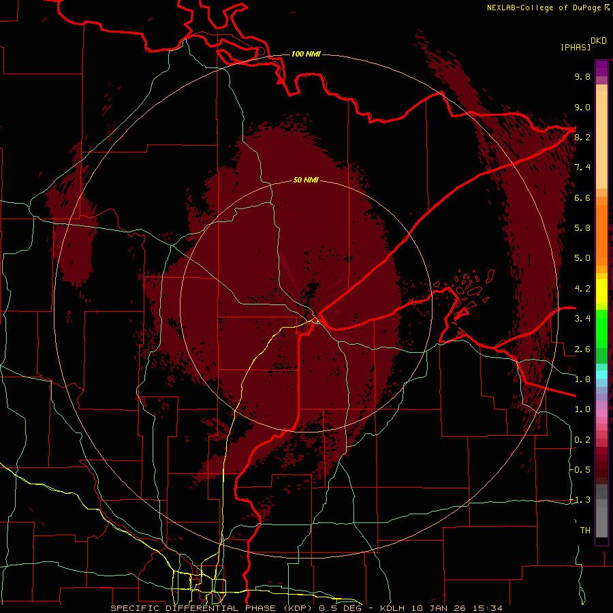Click the 4.2 legend value
The image size is (613, 613).
tap(582, 289)
